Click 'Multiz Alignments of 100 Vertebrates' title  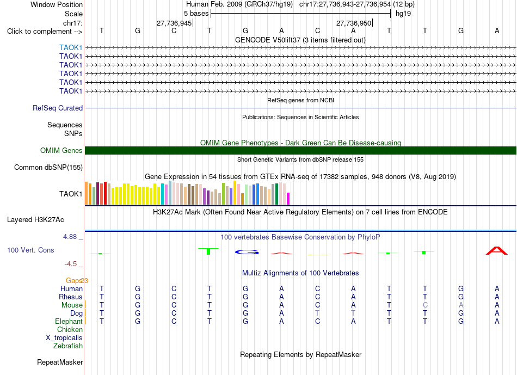[300, 273]
